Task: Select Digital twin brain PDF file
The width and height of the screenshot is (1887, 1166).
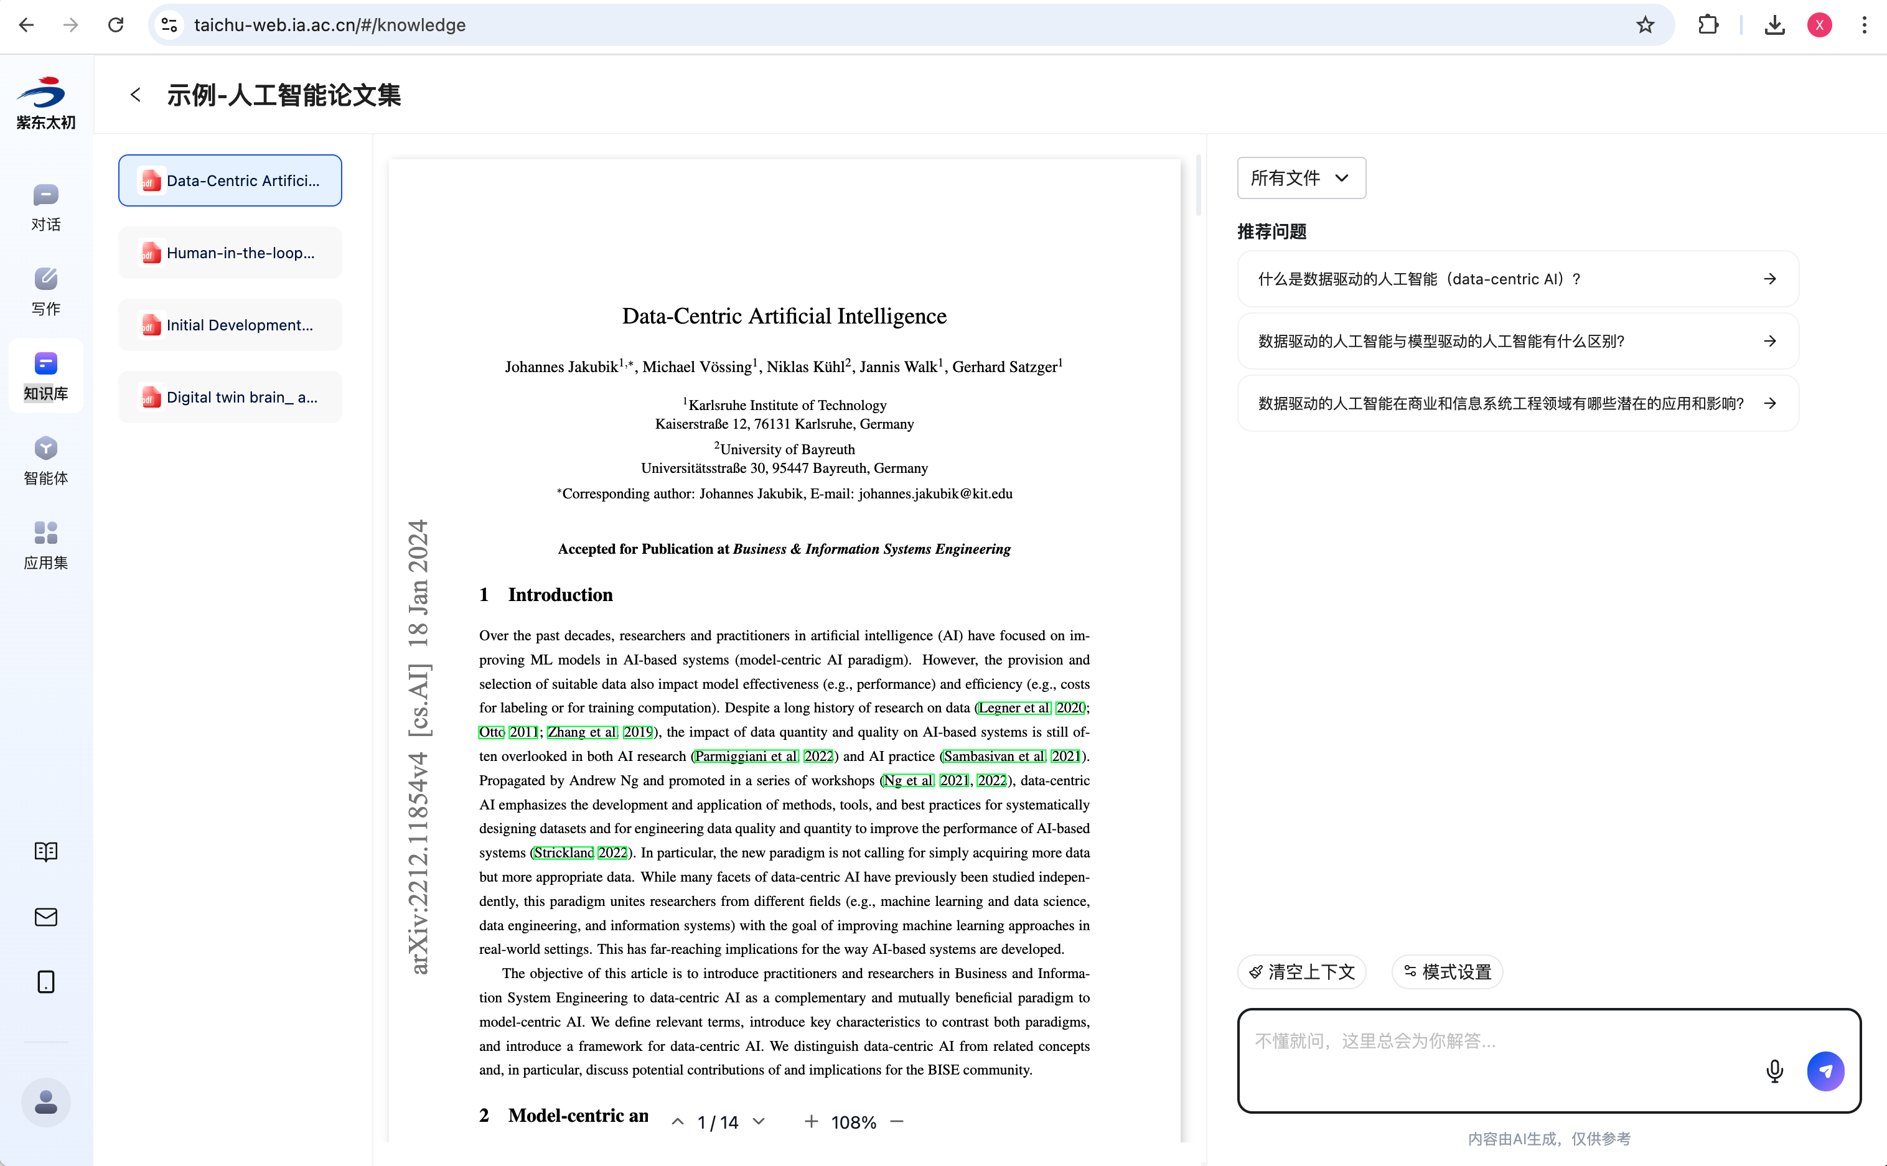Action: [230, 397]
